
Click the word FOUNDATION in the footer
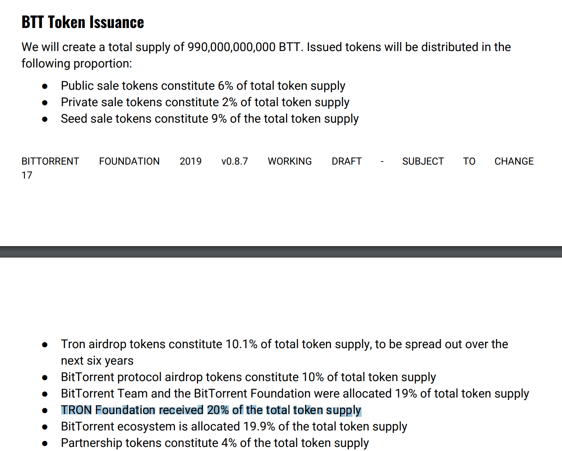pyautogui.click(x=129, y=161)
